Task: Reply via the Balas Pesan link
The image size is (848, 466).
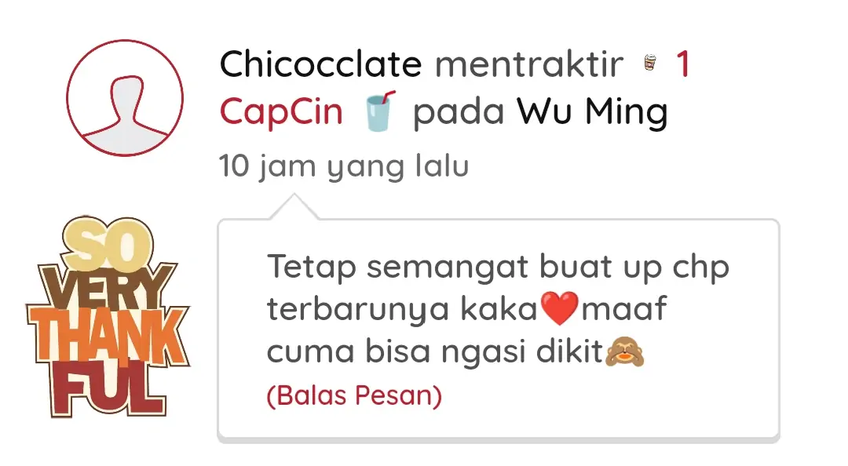Action: 354,395
